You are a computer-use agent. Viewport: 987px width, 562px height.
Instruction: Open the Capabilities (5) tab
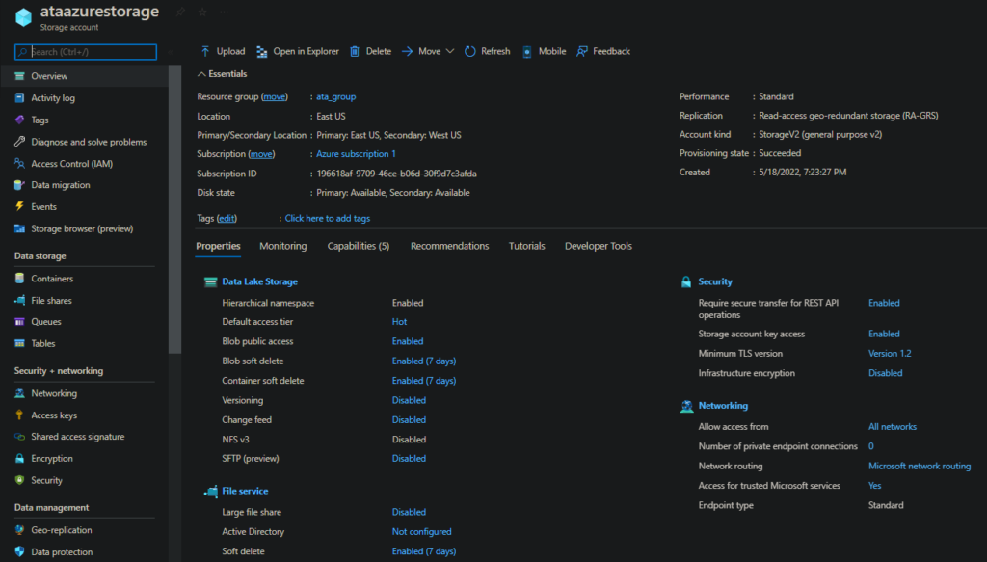[358, 246]
